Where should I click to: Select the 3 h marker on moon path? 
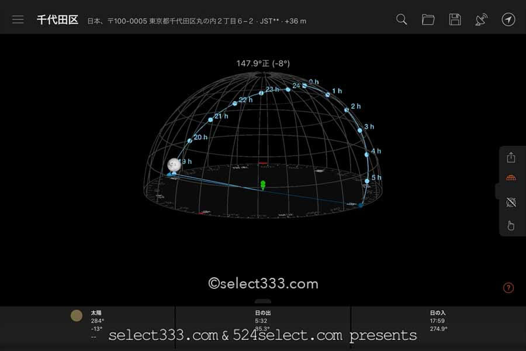click(360, 130)
